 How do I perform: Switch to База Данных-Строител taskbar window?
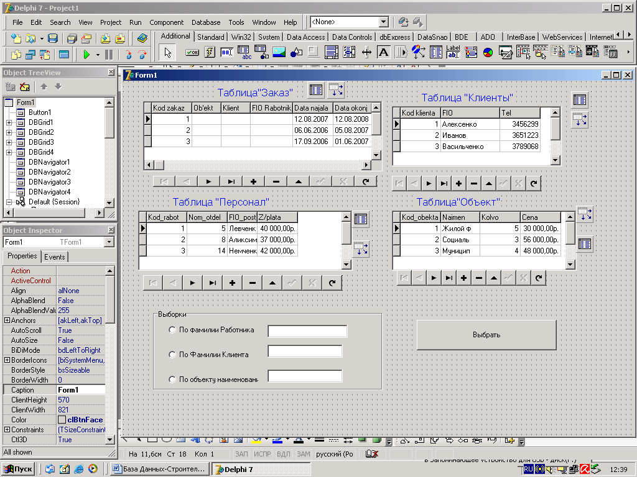pyautogui.click(x=159, y=469)
